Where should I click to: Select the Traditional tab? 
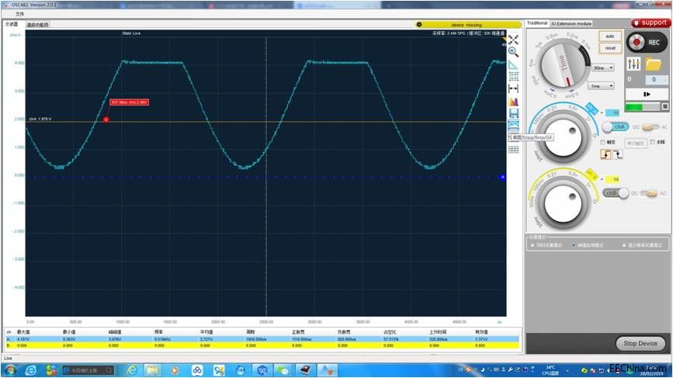[x=537, y=23]
